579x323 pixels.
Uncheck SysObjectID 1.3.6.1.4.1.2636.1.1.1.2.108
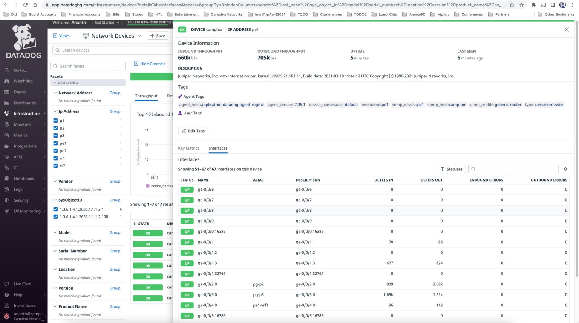(55, 217)
